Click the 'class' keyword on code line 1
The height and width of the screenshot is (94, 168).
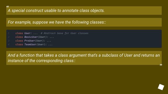pos(19,33)
